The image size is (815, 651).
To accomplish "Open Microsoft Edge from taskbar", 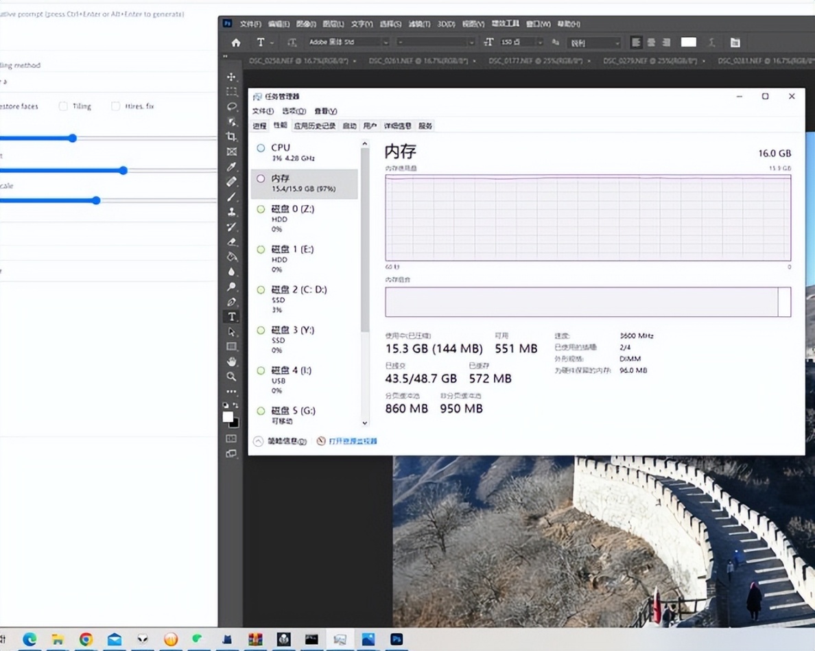I will pos(29,639).
